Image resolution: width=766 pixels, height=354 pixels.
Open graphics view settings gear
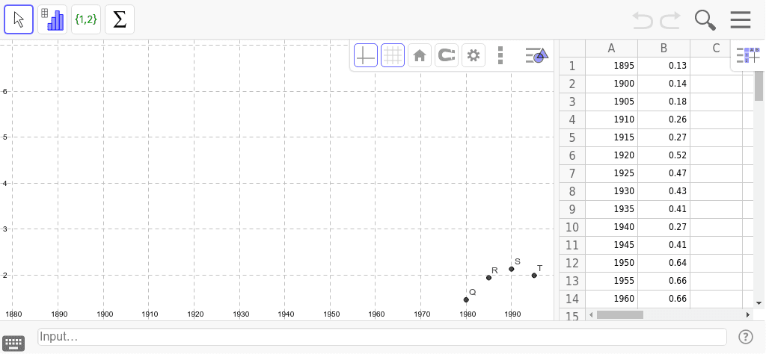474,55
